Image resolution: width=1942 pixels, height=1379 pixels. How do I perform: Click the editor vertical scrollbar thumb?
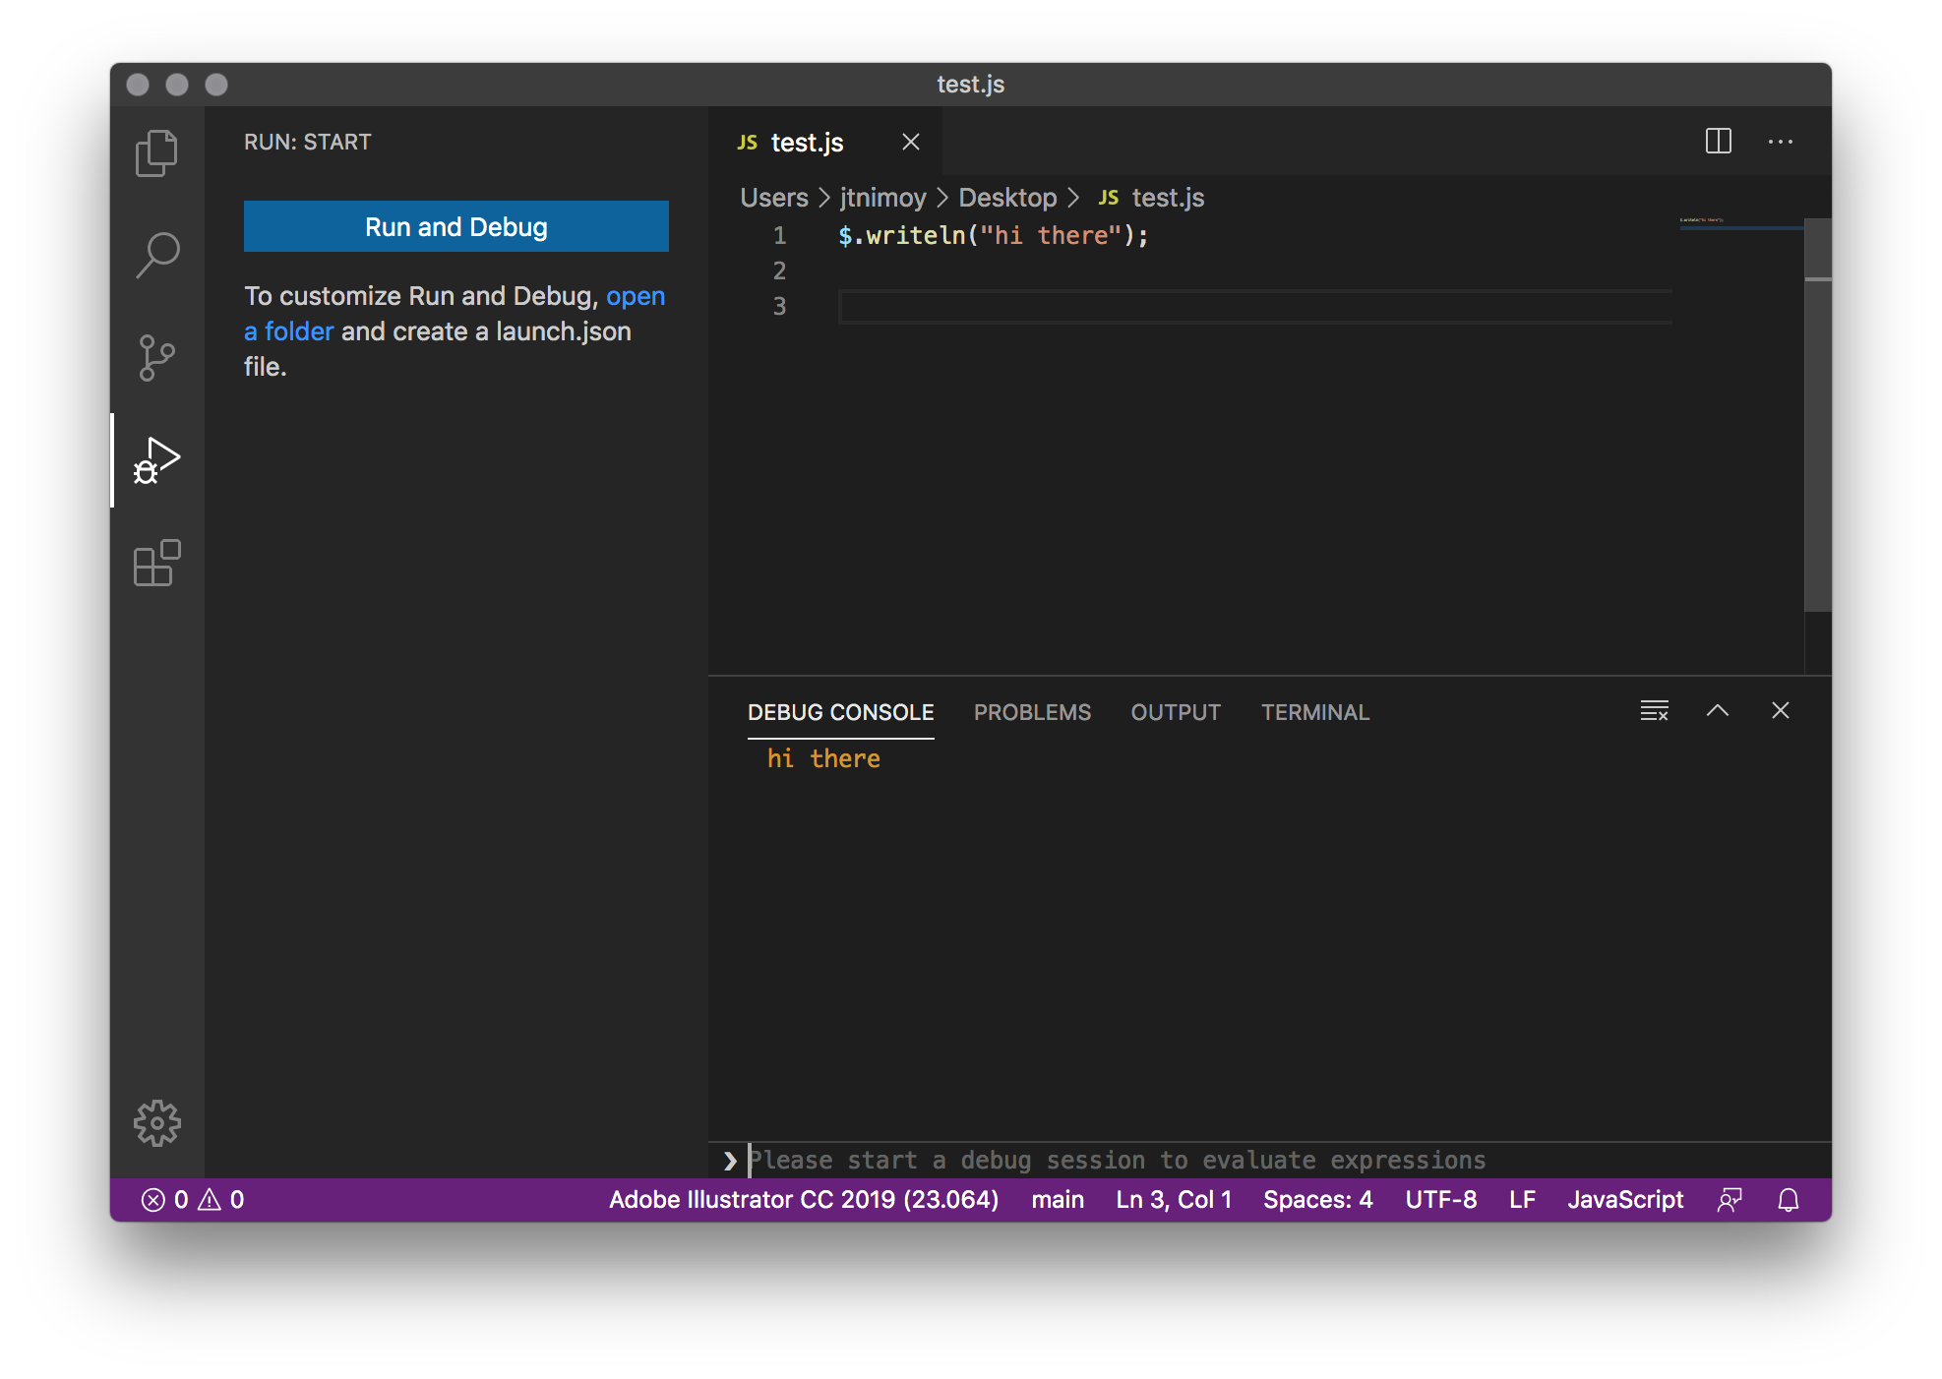tap(1817, 414)
